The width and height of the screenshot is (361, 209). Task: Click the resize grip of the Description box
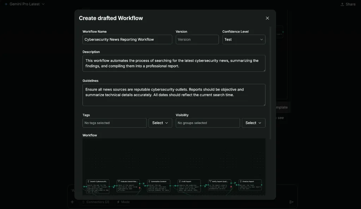264,70
